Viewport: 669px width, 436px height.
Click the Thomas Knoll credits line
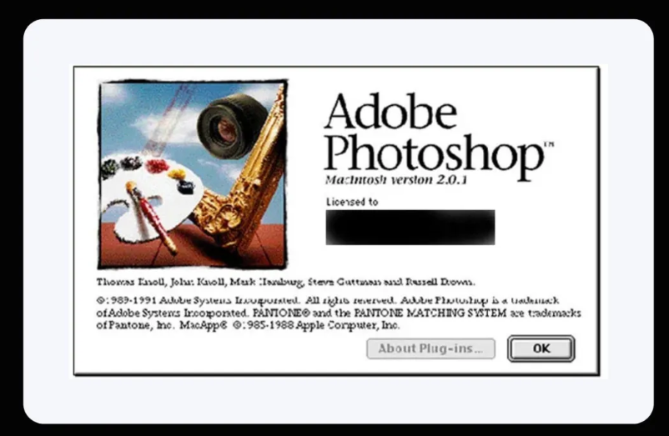pyautogui.click(x=285, y=282)
